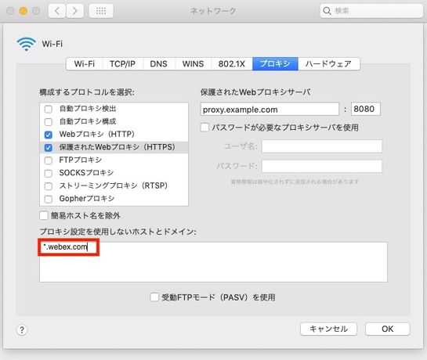The height and width of the screenshot is (360, 427).
Task: Click the help question mark button
Action: (22, 329)
